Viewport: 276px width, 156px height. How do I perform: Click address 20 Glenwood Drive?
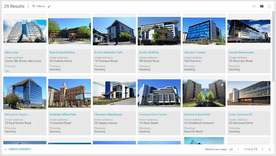(x=241, y=123)
